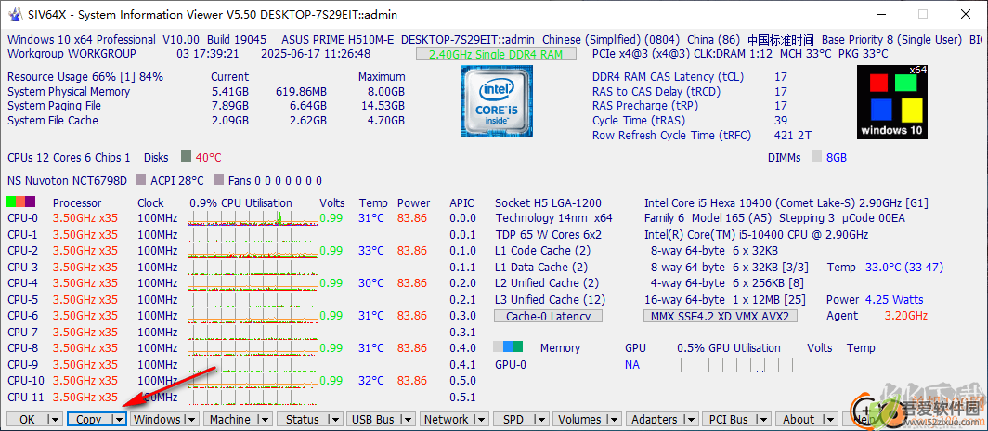The image size is (988, 431).
Task: Click the Windows 10 x64 logo
Action: pos(892,101)
